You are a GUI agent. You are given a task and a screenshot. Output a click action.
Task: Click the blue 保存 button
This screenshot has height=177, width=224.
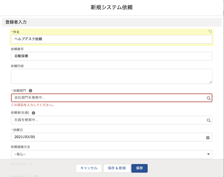[139, 168]
